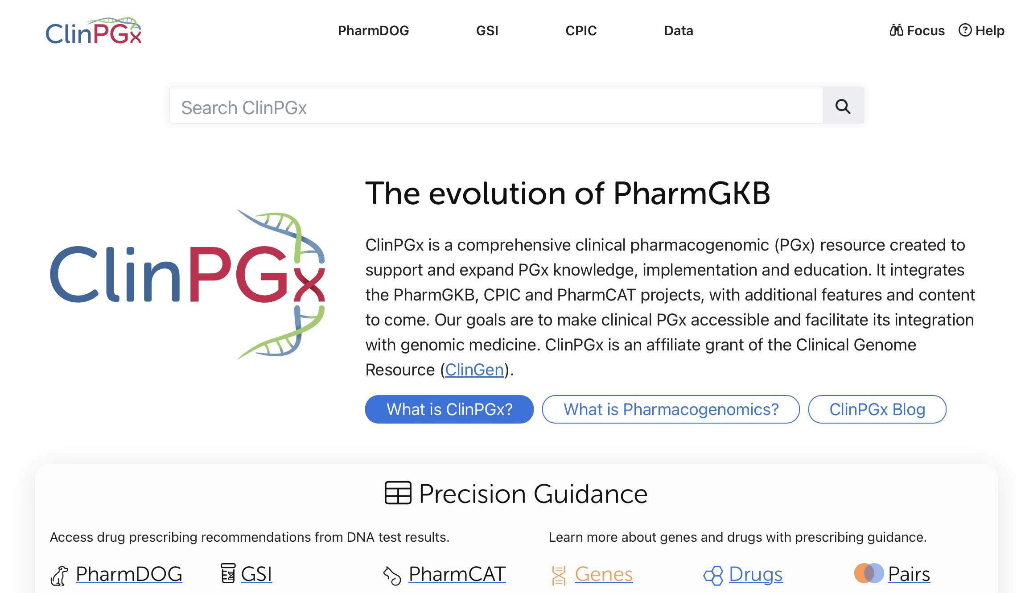Open the Data navigation menu

(678, 30)
